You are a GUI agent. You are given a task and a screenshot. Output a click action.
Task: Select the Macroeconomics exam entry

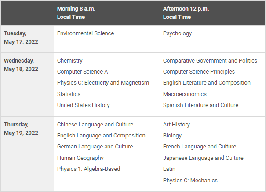pyautogui.click(x=185, y=94)
